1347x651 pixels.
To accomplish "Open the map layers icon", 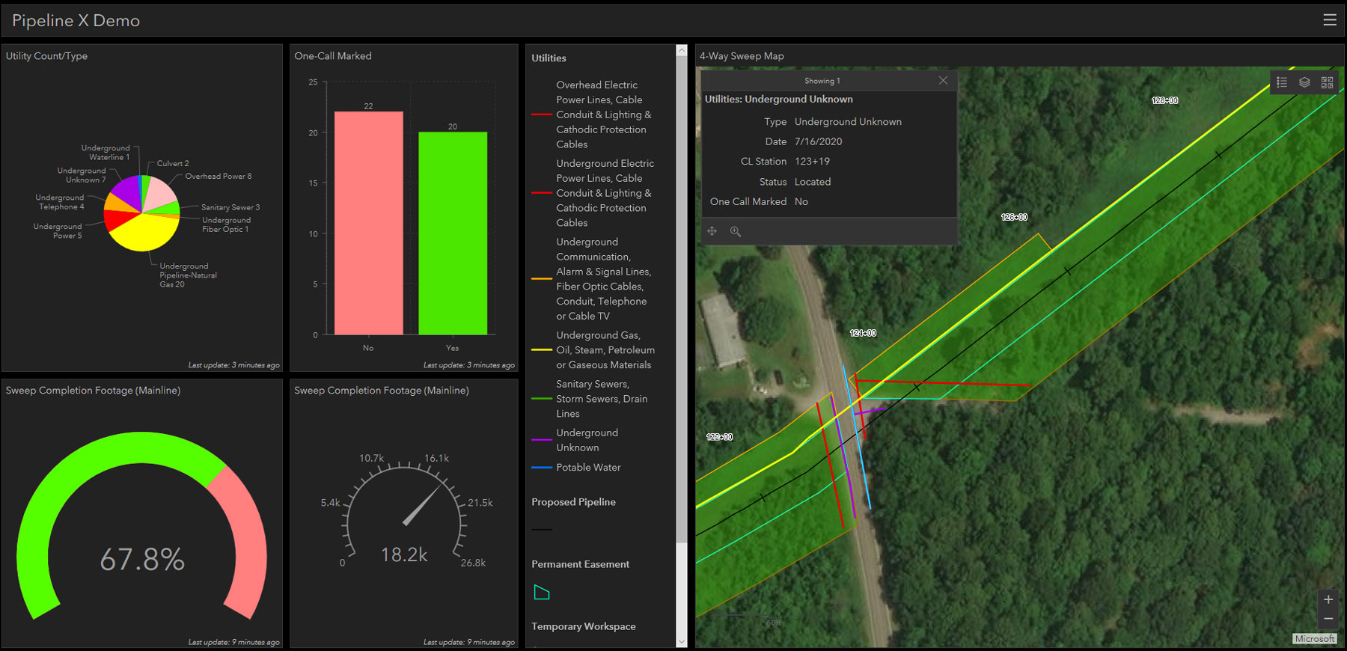I will tap(1304, 82).
